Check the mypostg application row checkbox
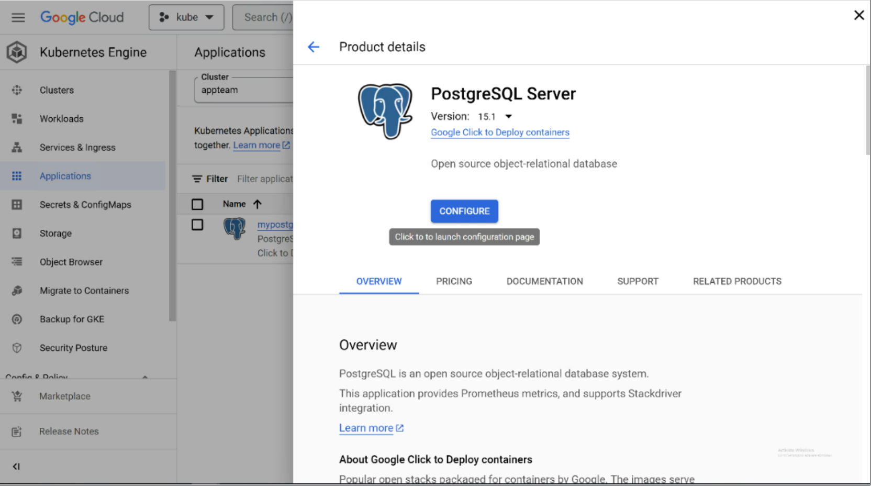Viewport: 871px width, 486px height. pyautogui.click(x=197, y=225)
